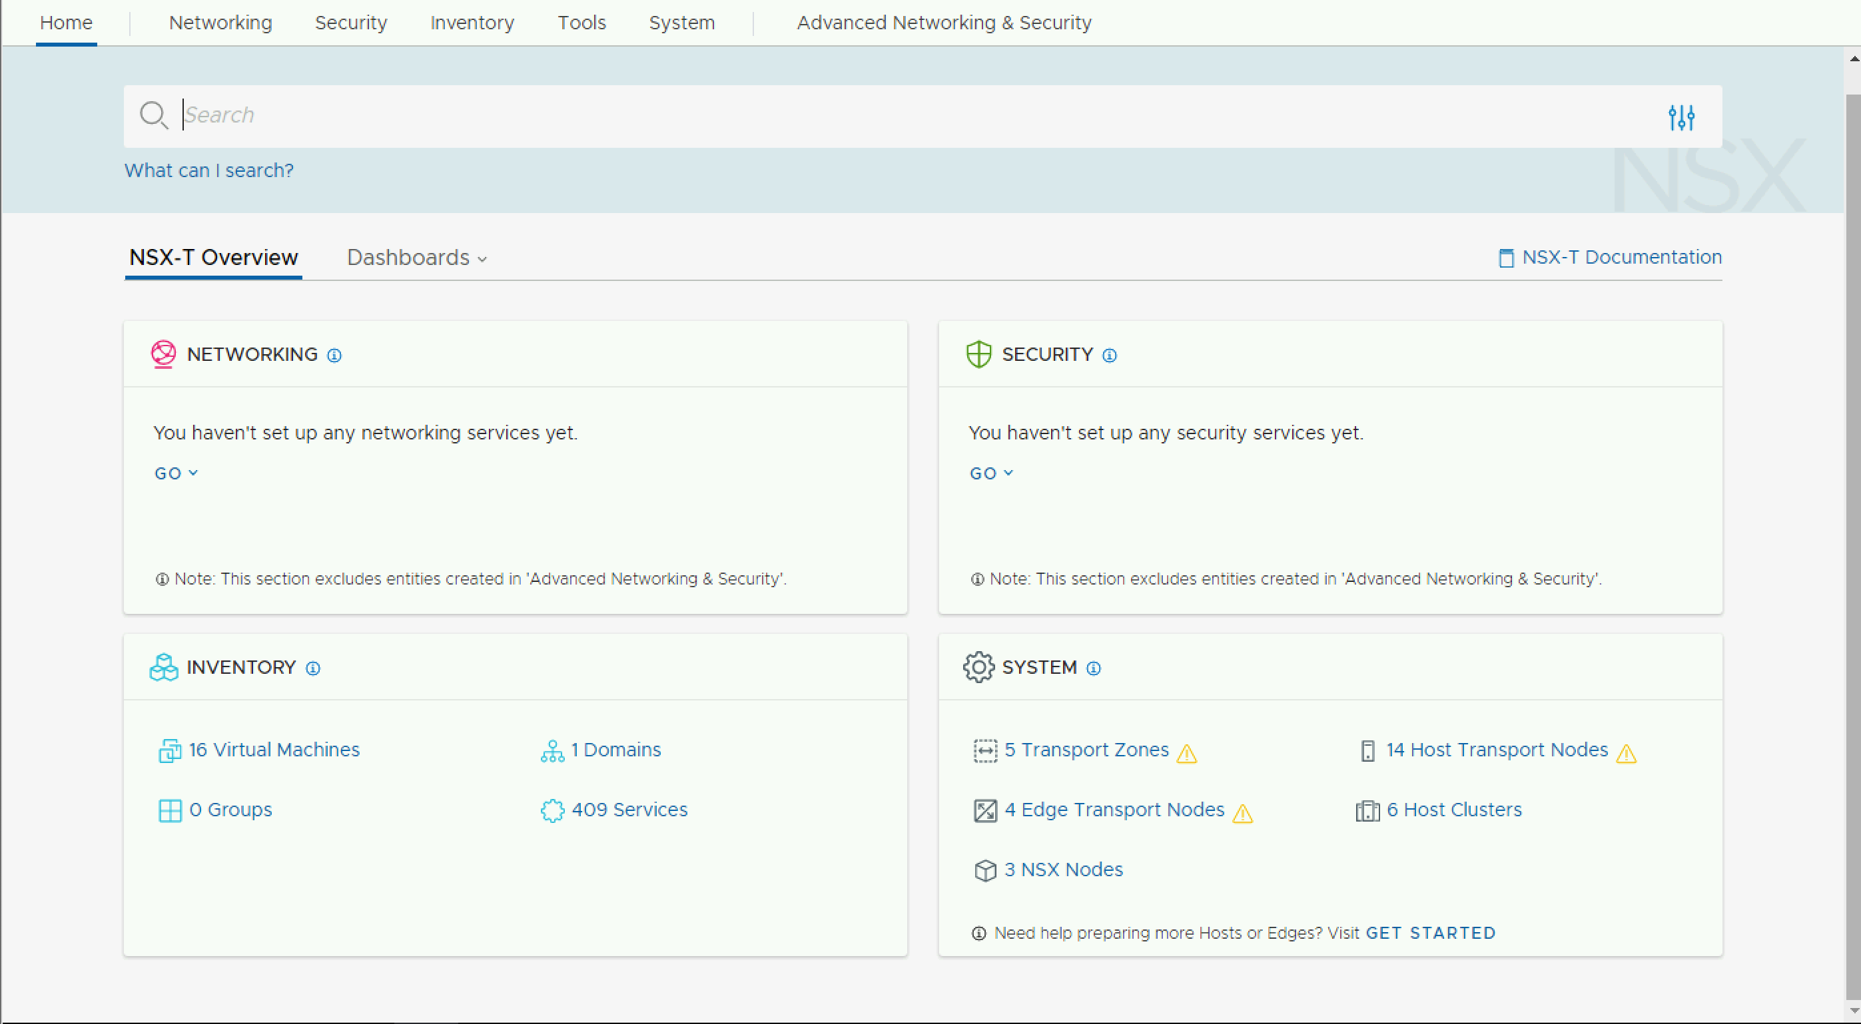Click the Security info icon

[x=1109, y=356]
